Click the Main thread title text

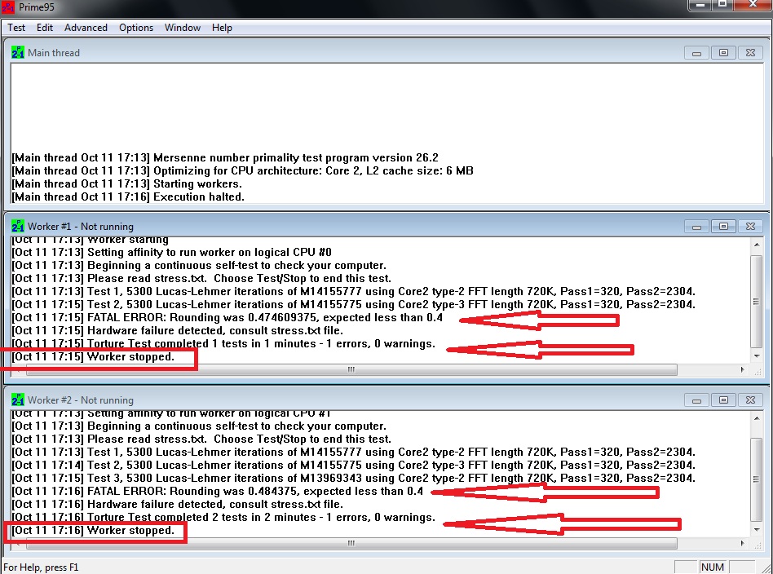click(x=53, y=53)
